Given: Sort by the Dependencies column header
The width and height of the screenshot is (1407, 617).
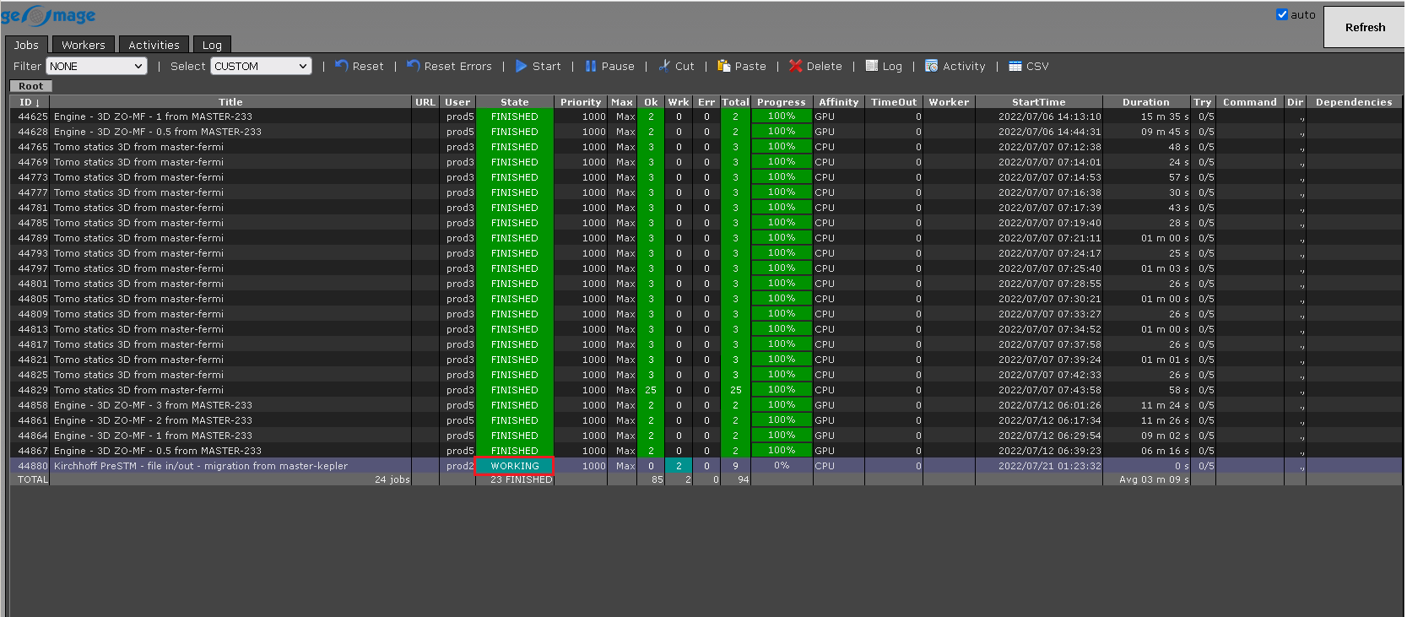Looking at the screenshot, I should [1354, 102].
